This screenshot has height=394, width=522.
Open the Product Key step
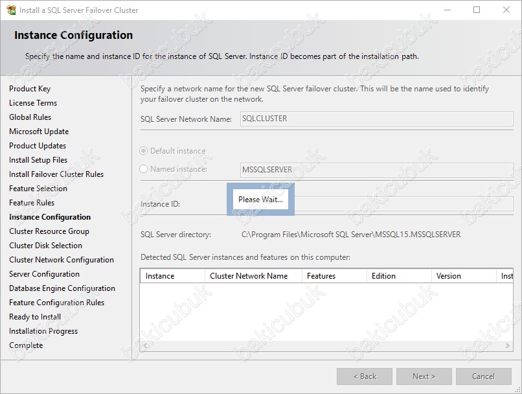pos(30,89)
